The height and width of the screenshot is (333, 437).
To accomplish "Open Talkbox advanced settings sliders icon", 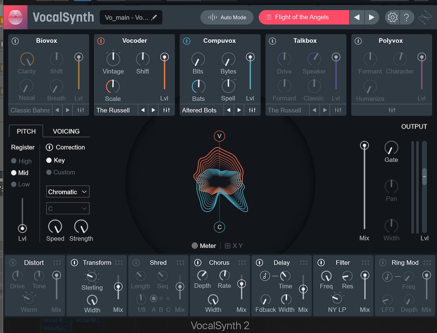I will (x=338, y=110).
